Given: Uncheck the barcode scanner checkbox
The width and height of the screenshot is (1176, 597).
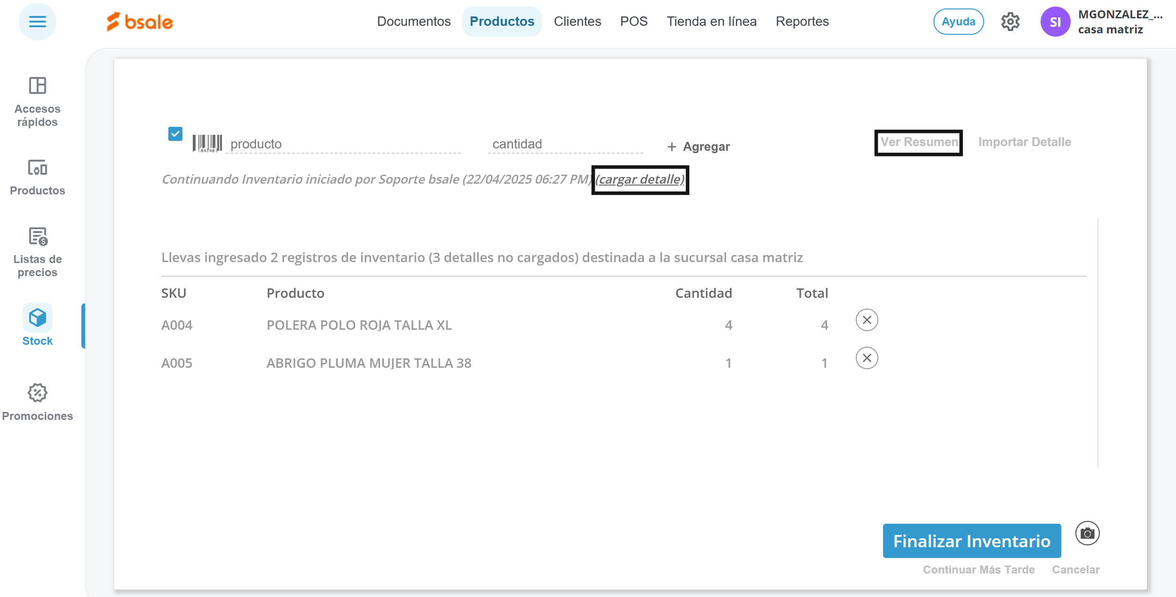Looking at the screenshot, I should pyautogui.click(x=175, y=134).
